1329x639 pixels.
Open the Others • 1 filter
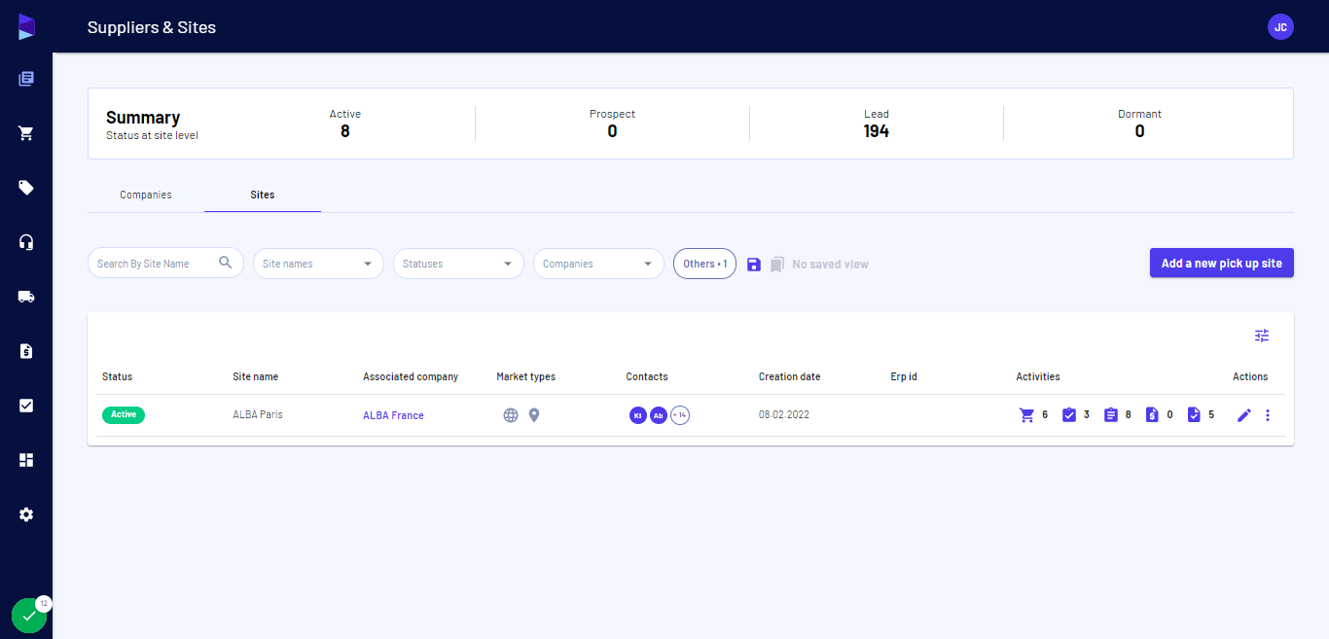(704, 264)
